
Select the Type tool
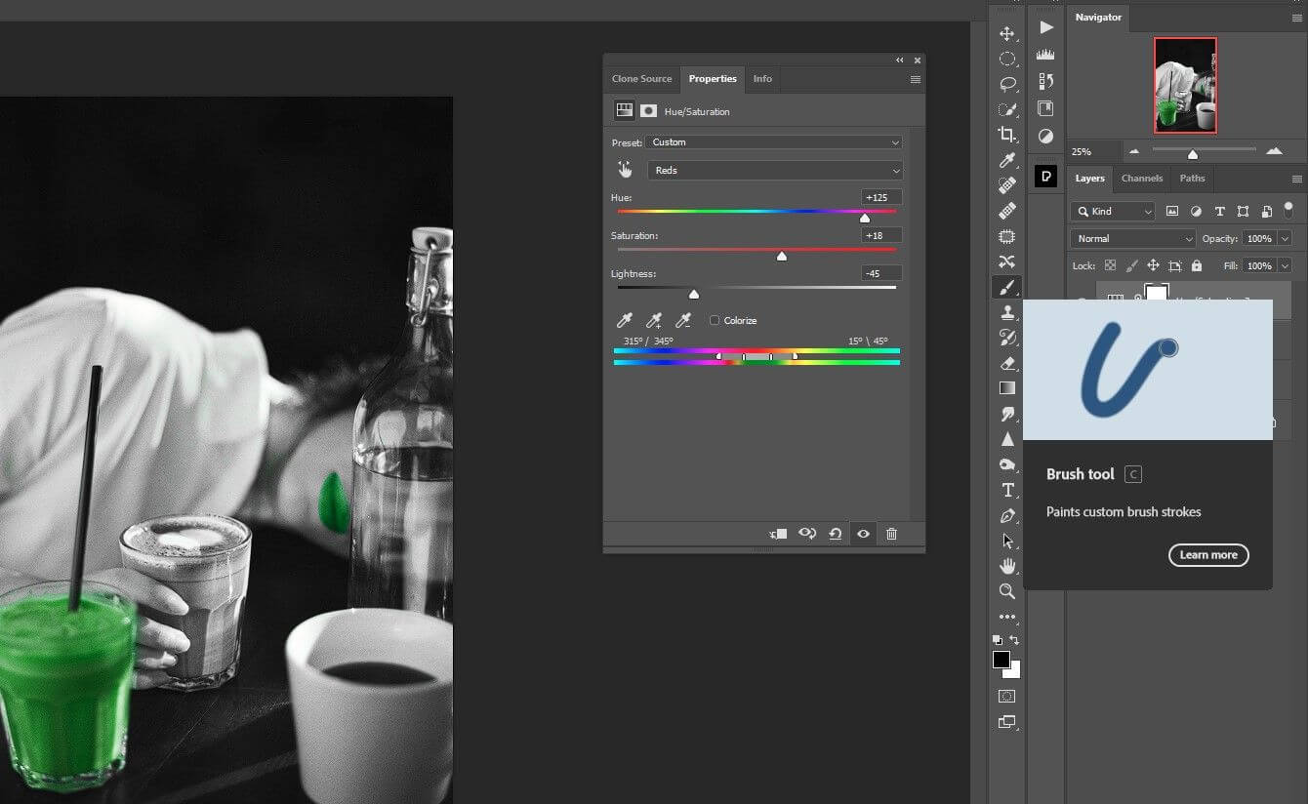coord(1007,490)
